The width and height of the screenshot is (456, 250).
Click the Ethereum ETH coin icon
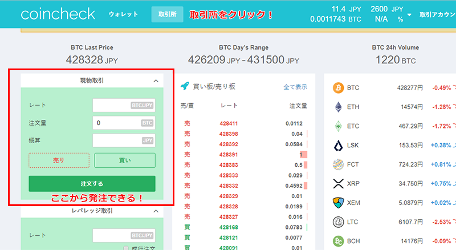(x=338, y=107)
